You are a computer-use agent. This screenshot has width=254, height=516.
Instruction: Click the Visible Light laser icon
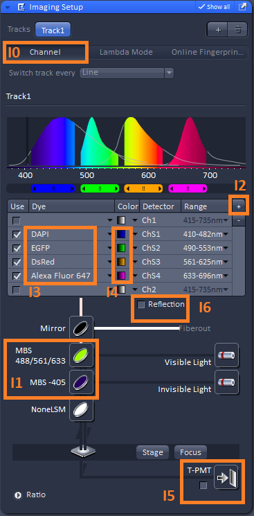tap(226, 355)
